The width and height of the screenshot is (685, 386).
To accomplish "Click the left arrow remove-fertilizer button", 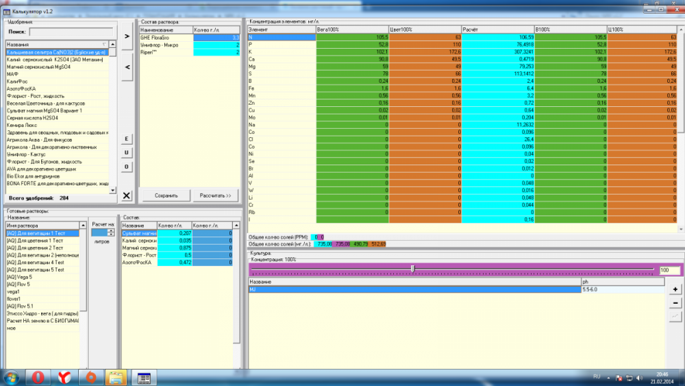I will (x=127, y=67).
